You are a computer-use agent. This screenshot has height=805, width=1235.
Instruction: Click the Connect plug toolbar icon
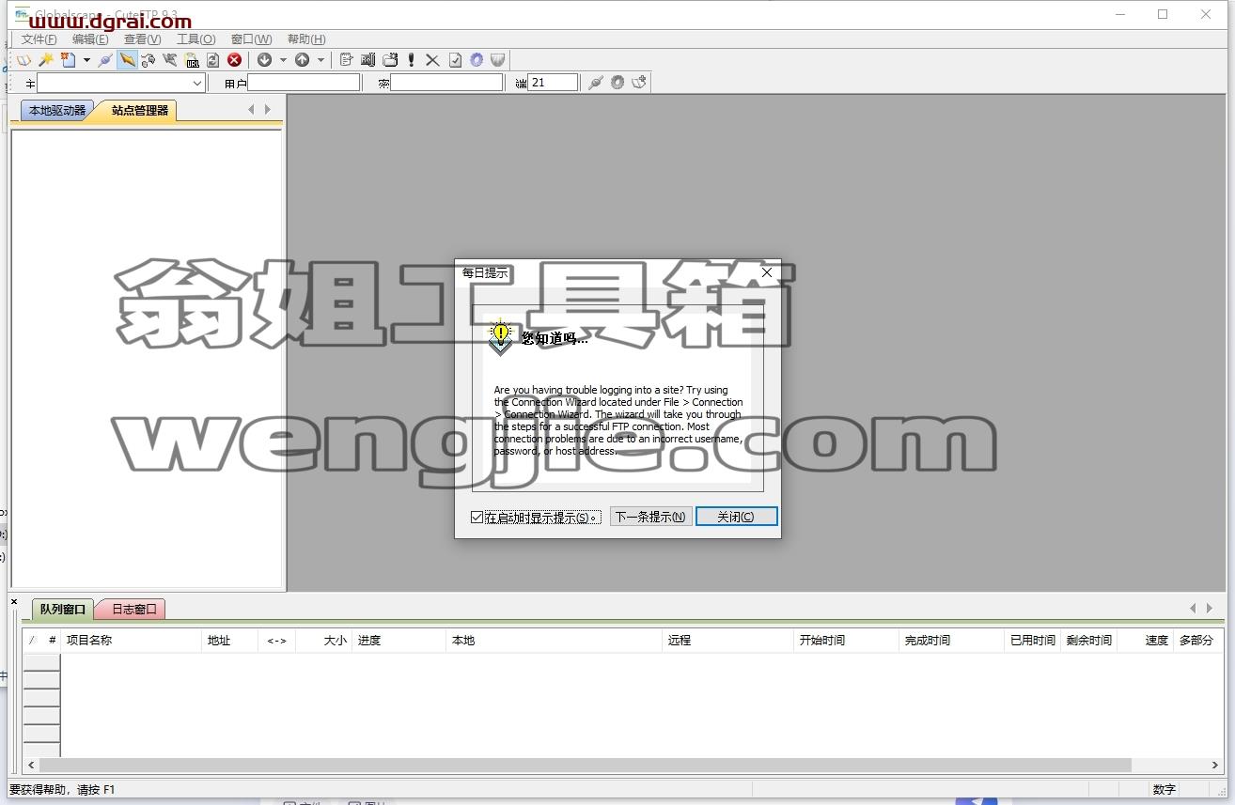tap(105, 60)
